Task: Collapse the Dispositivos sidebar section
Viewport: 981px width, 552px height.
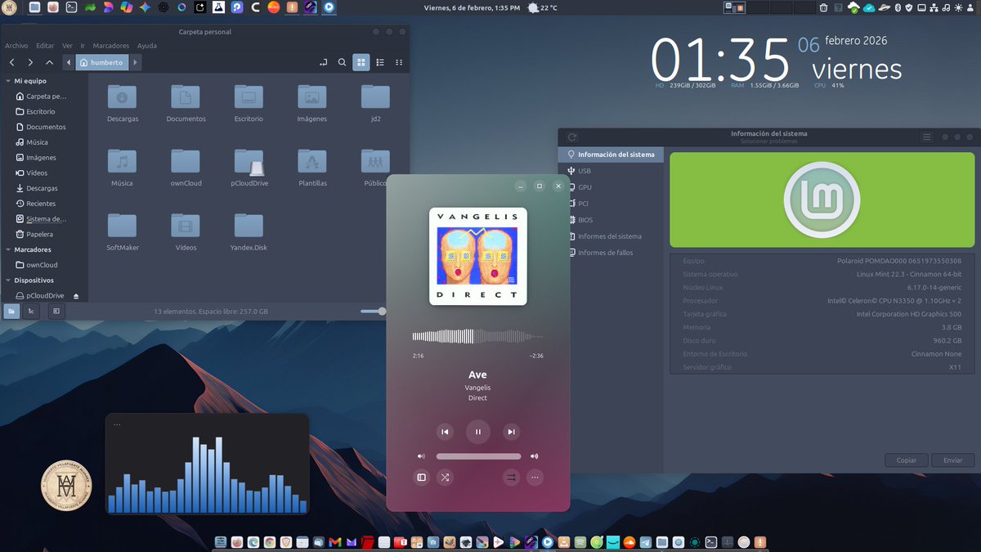Action: [x=8, y=280]
